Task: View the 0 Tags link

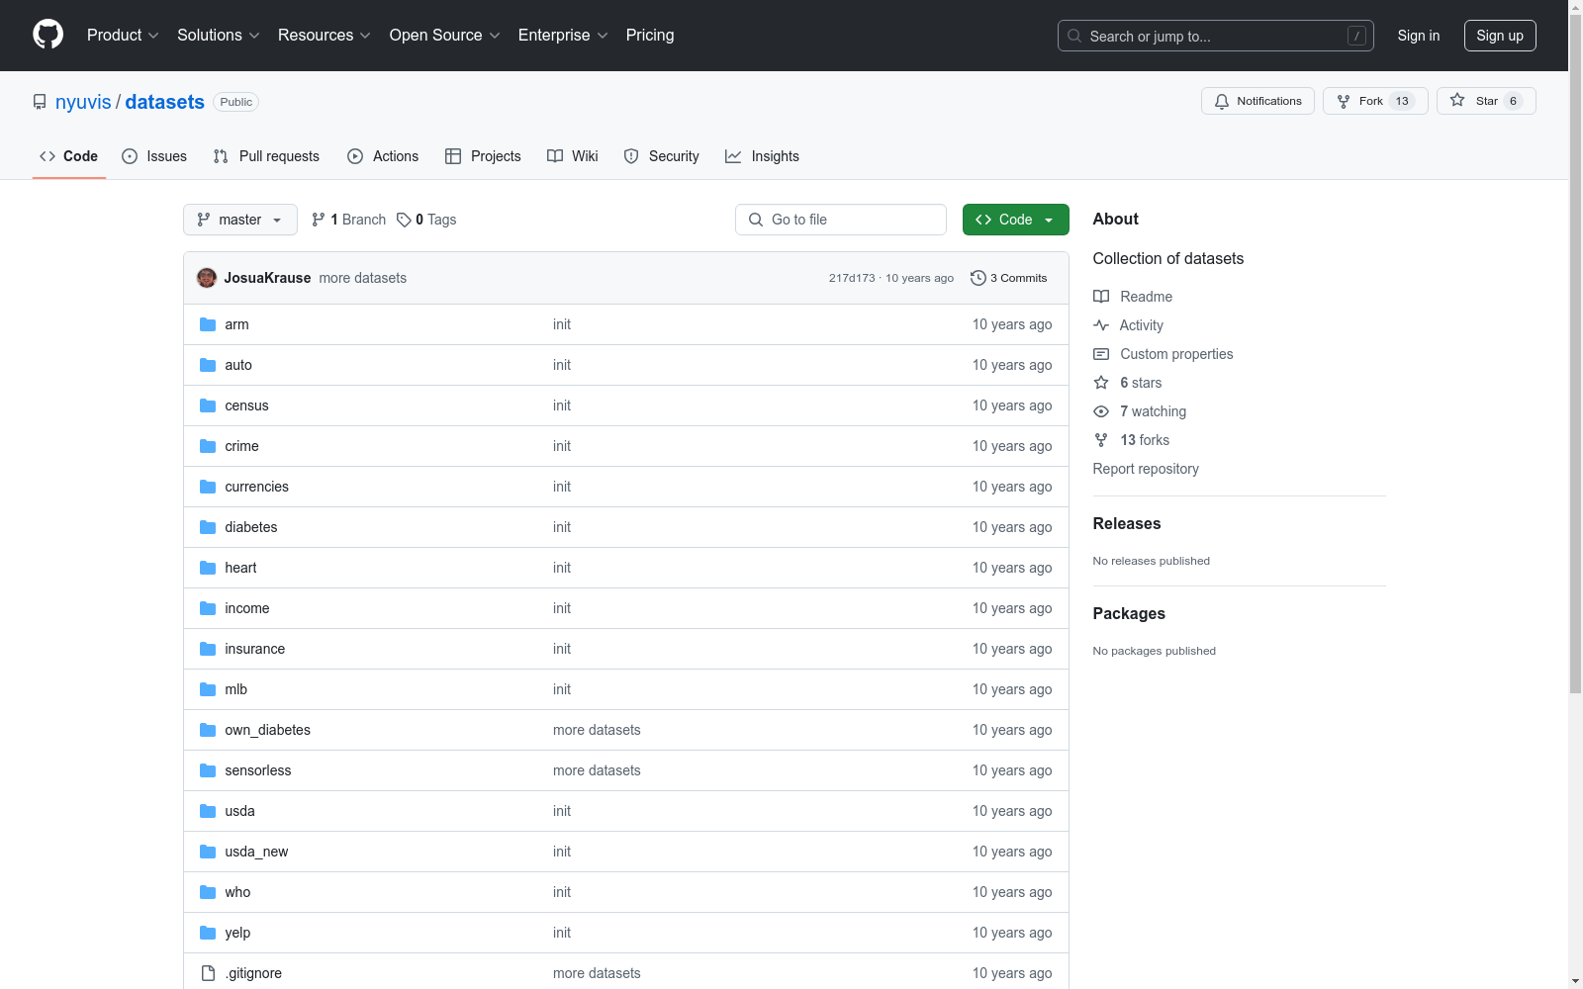Action: [x=426, y=220]
